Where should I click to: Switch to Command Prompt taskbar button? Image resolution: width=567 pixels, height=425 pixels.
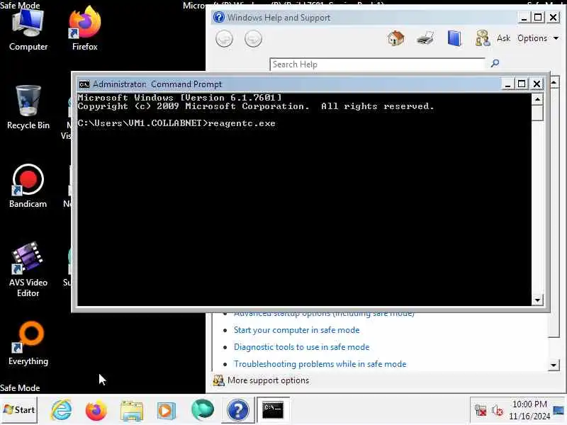(x=273, y=410)
